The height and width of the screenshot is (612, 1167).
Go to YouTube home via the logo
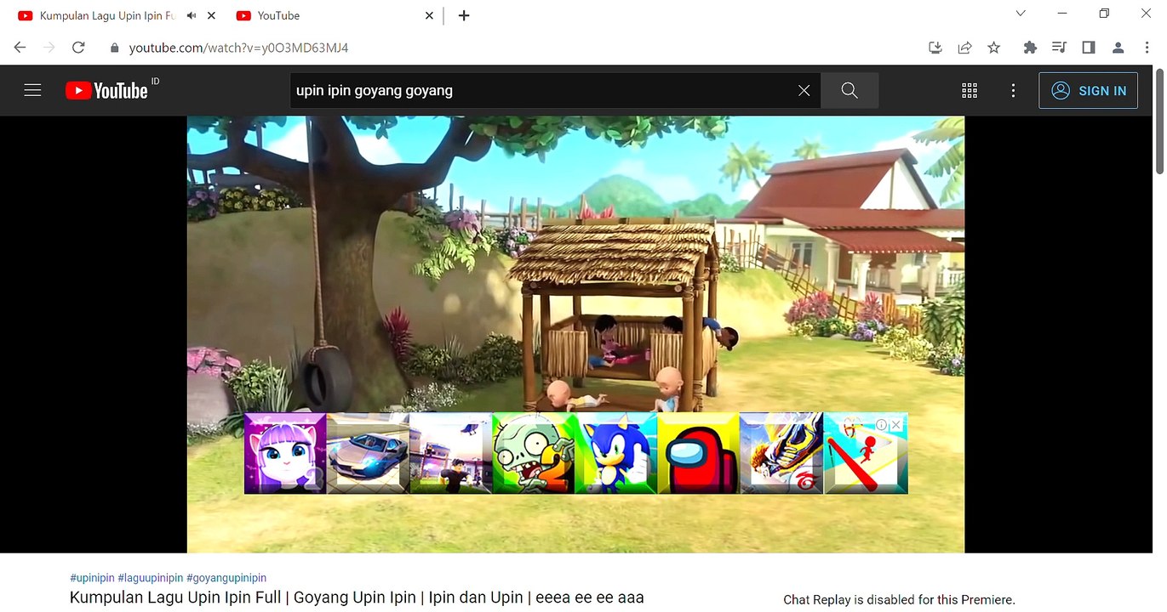click(x=106, y=90)
